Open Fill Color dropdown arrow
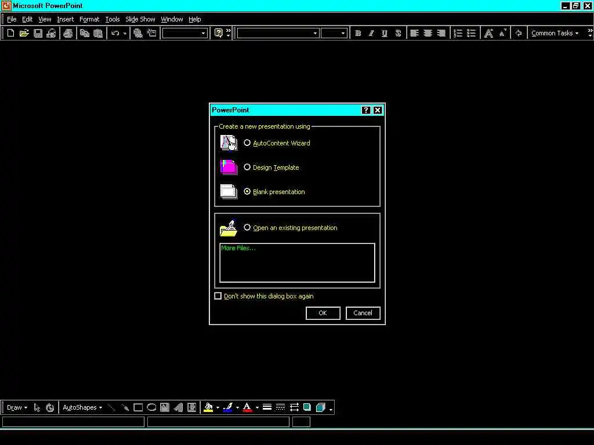 tap(218, 407)
